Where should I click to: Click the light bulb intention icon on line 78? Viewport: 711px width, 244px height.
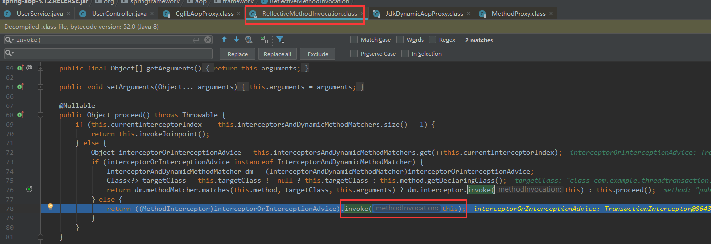point(50,207)
